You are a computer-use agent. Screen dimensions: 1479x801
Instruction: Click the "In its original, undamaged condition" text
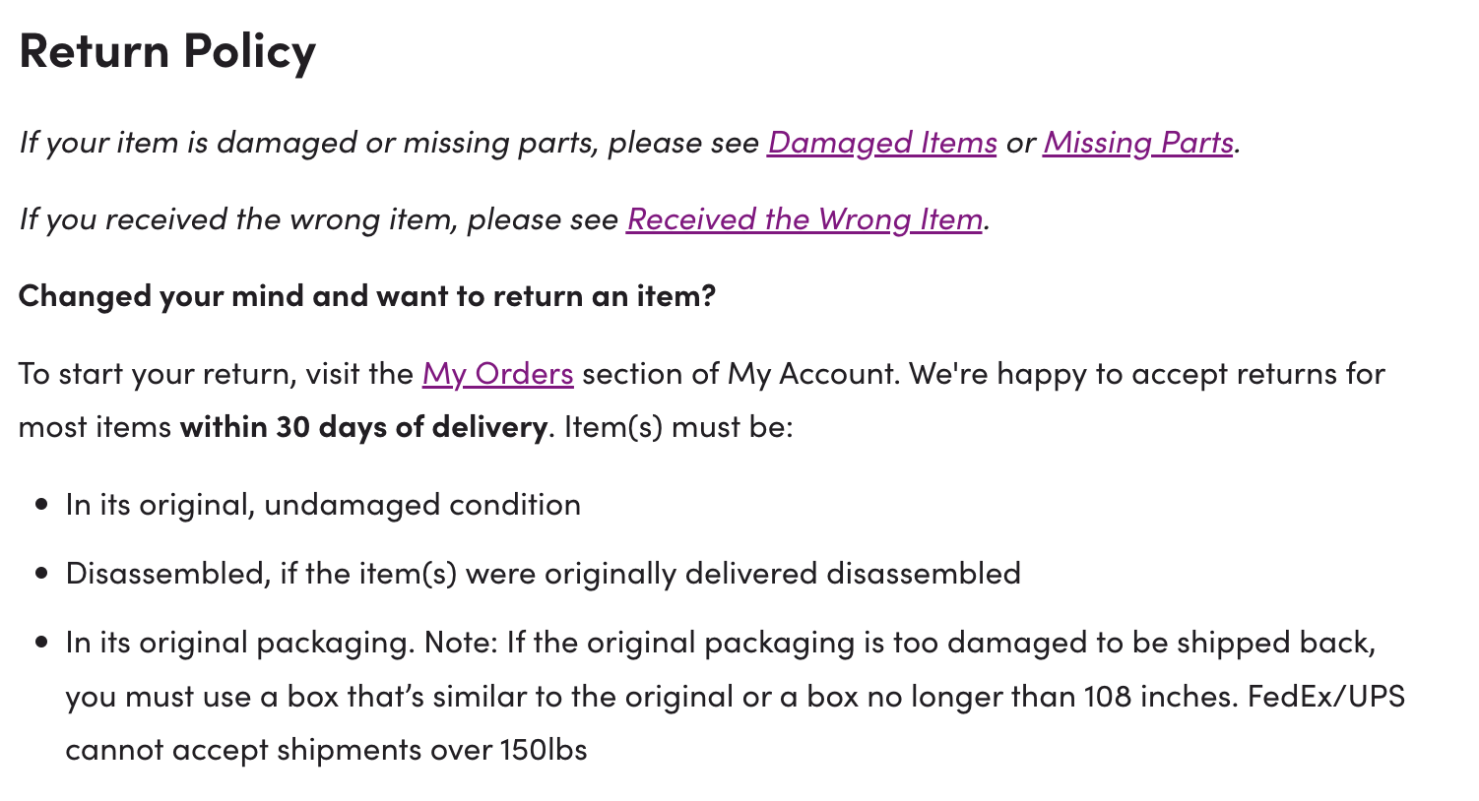(323, 505)
